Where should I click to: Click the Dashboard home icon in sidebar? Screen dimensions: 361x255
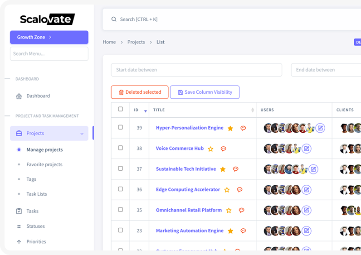coord(19,96)
